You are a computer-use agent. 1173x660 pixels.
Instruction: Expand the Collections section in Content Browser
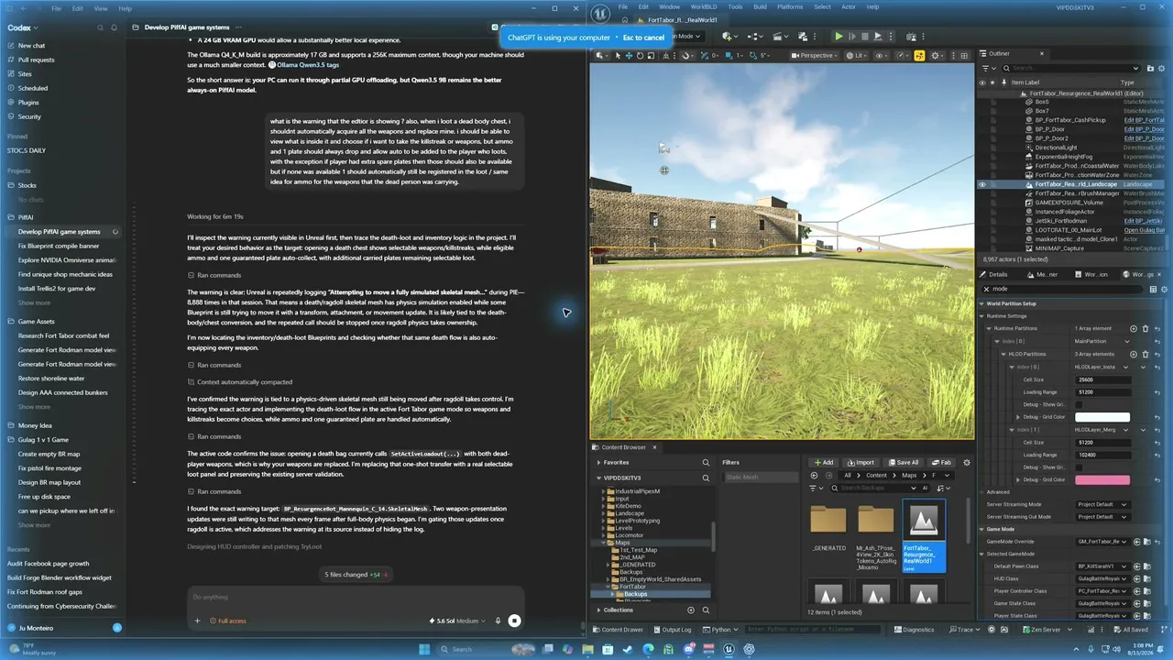click(x=599, y=610)
